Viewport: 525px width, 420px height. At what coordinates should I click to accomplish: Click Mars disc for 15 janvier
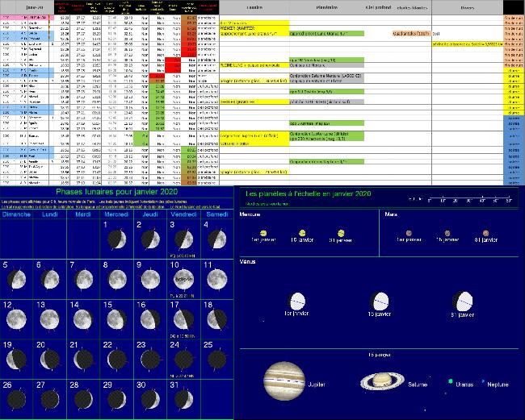coord(447,233)
